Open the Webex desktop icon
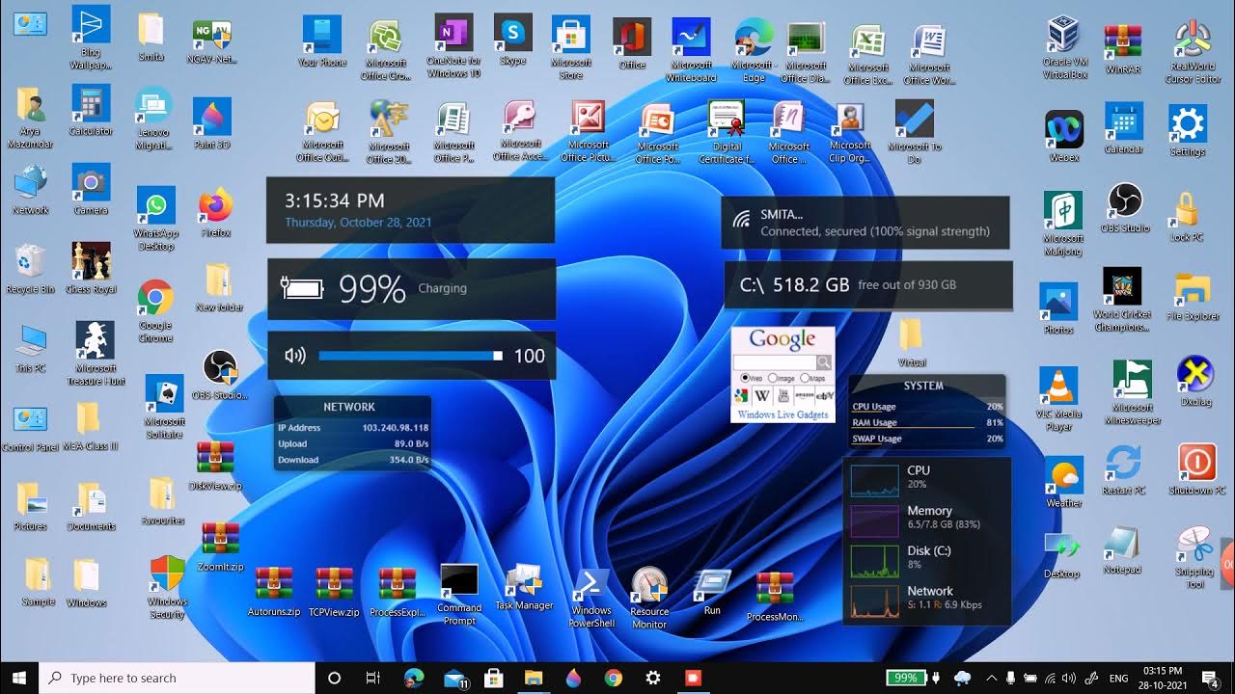 1063,136
